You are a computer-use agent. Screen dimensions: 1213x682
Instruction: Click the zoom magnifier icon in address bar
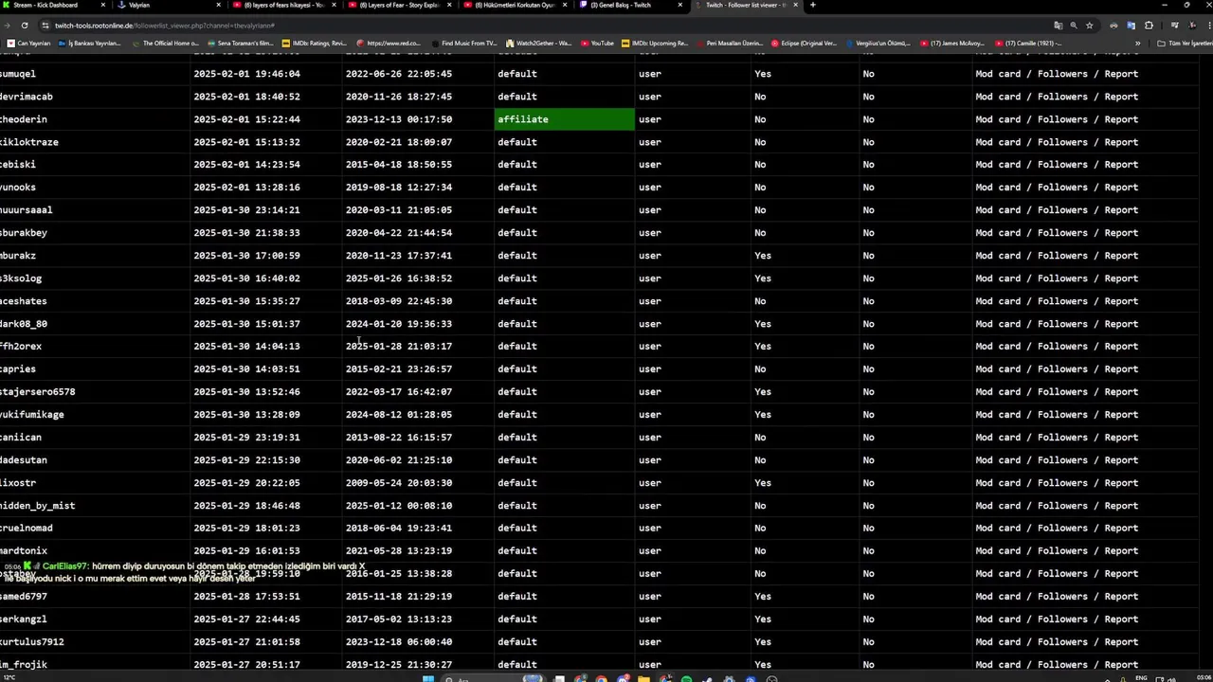[x=1074, y=26]
